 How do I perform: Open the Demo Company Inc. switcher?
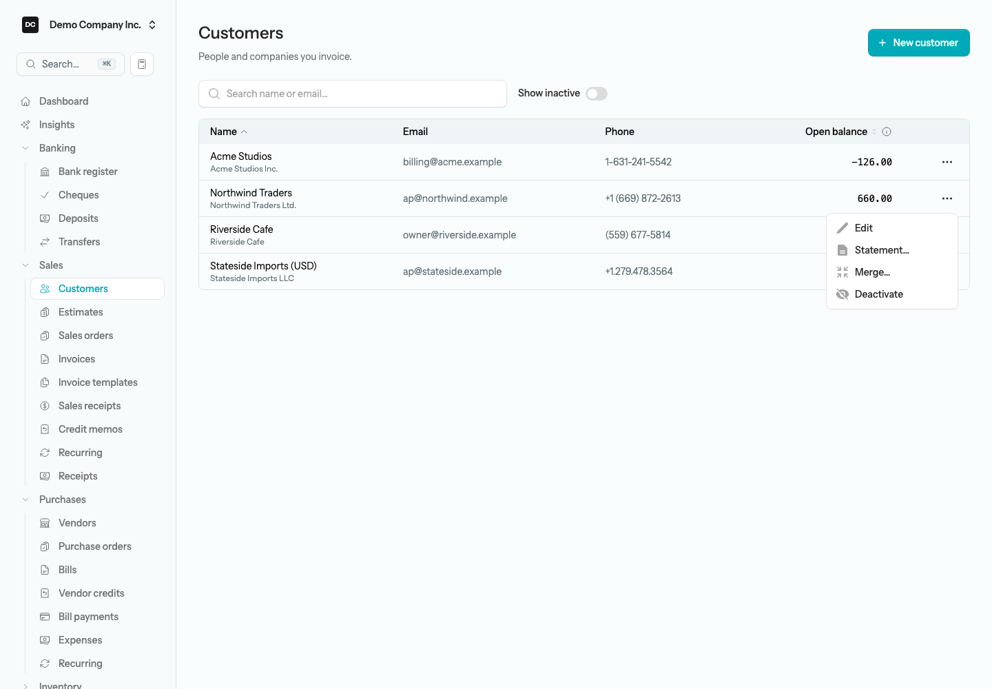pos(90,25)
